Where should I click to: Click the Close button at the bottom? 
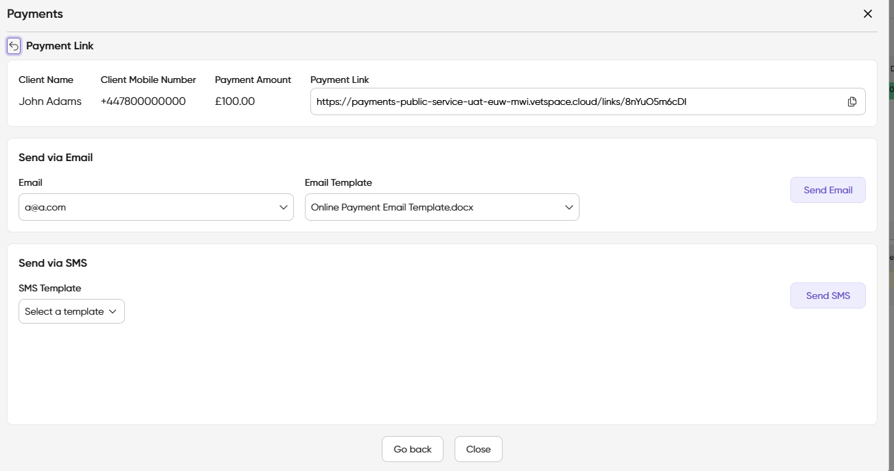tap(479, 449)
